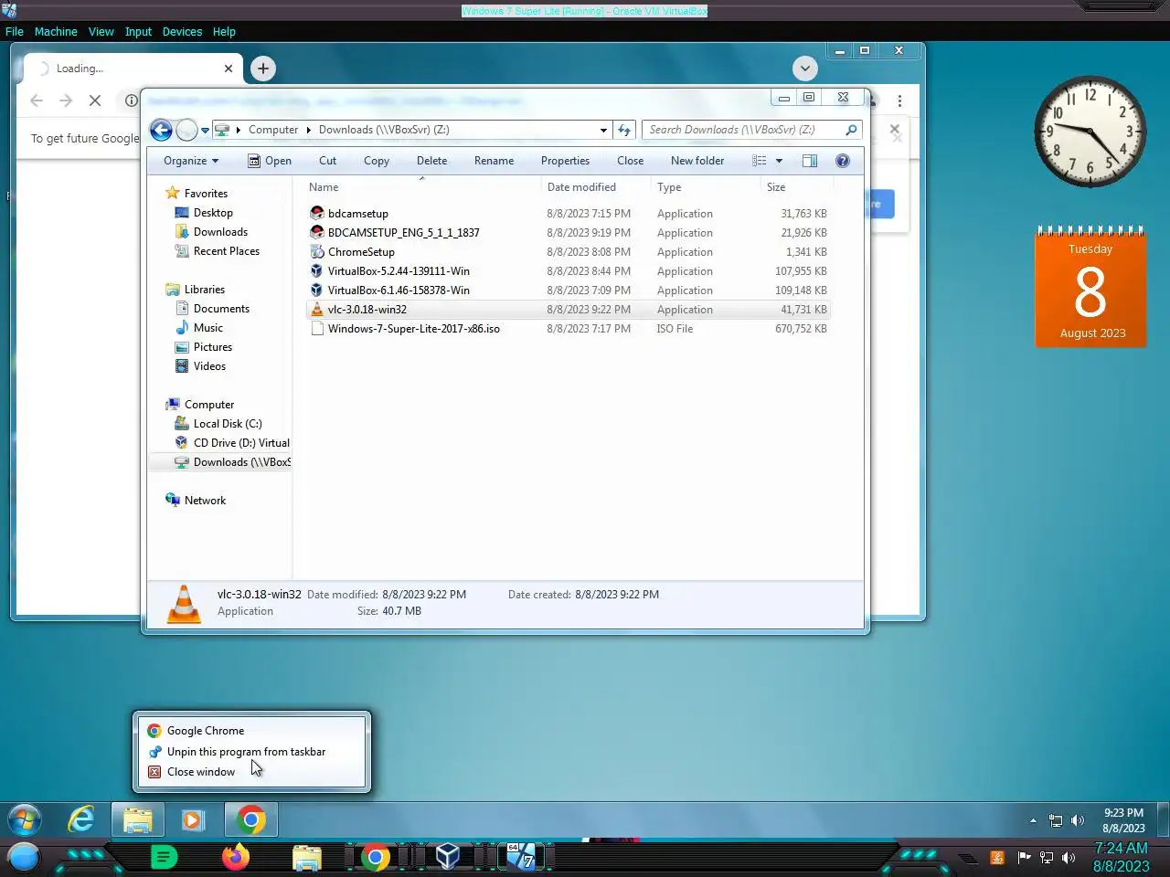This screenshot has height=877, width=1170.
Task: Click Cut in the Explorer toolbar
Action: tap(327, 161)
